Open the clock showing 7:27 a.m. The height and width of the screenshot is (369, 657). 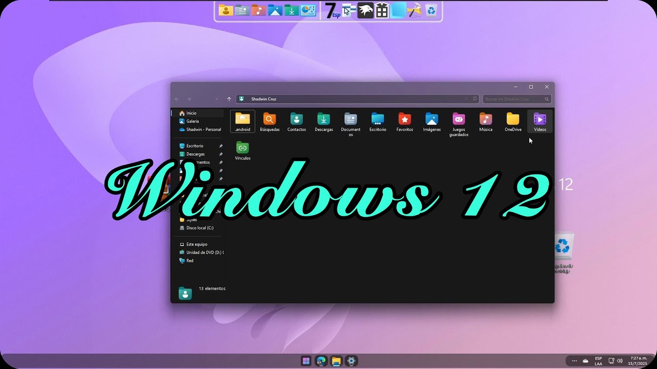point(639,361)
